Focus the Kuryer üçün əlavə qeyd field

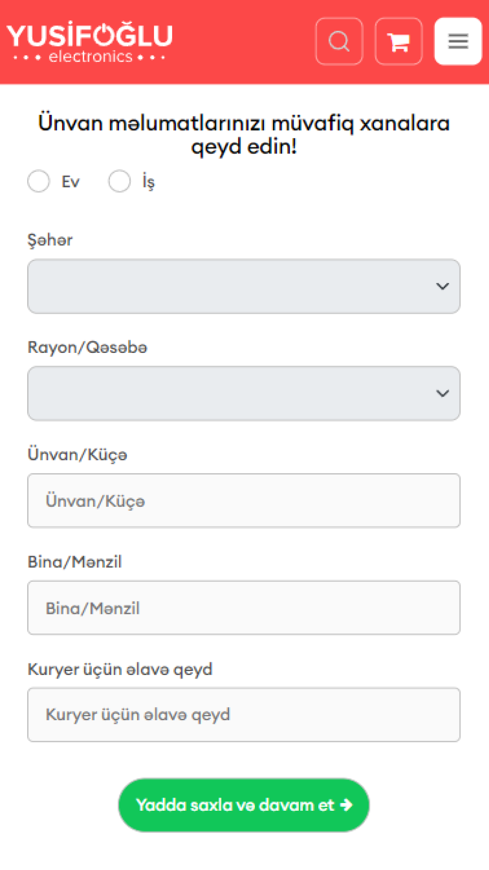coord(244,715)
